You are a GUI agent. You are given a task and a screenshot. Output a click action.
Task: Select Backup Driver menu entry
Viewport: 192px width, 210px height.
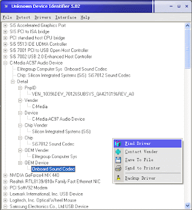tap(147, 178)
